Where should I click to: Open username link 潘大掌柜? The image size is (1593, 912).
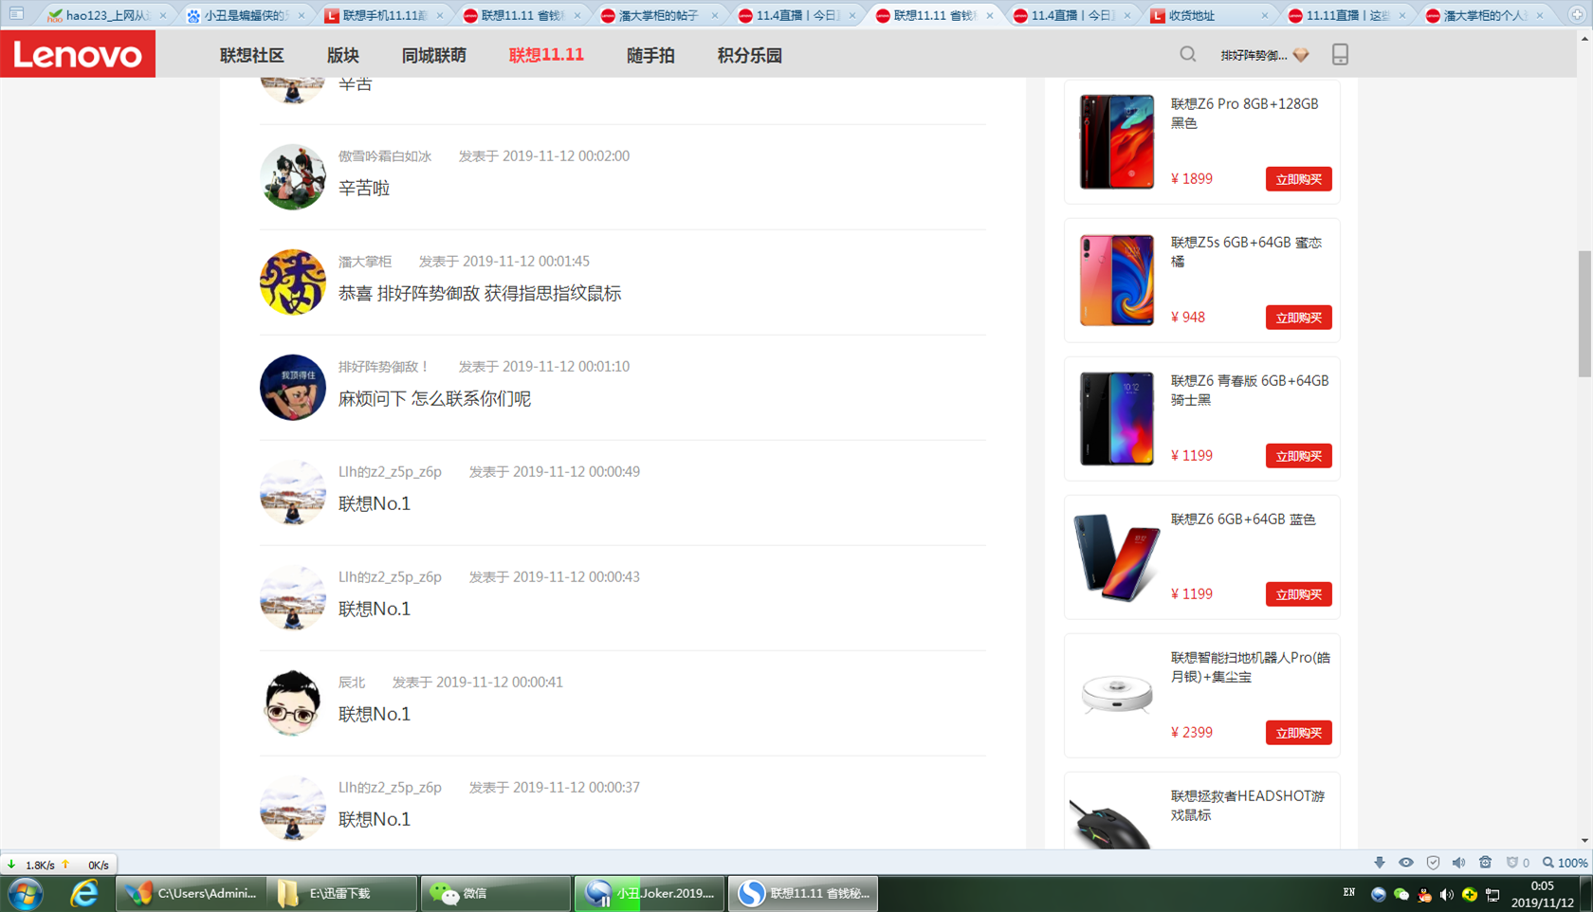point(365,262)
